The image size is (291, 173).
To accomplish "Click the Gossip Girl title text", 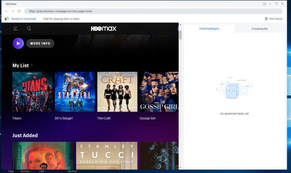I will click(x=148, y=118).
